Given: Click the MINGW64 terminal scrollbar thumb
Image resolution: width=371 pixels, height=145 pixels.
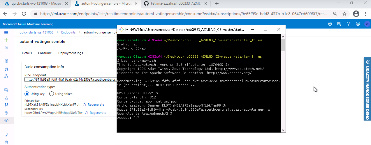Looking at the screenshot, I should [283, 45].
